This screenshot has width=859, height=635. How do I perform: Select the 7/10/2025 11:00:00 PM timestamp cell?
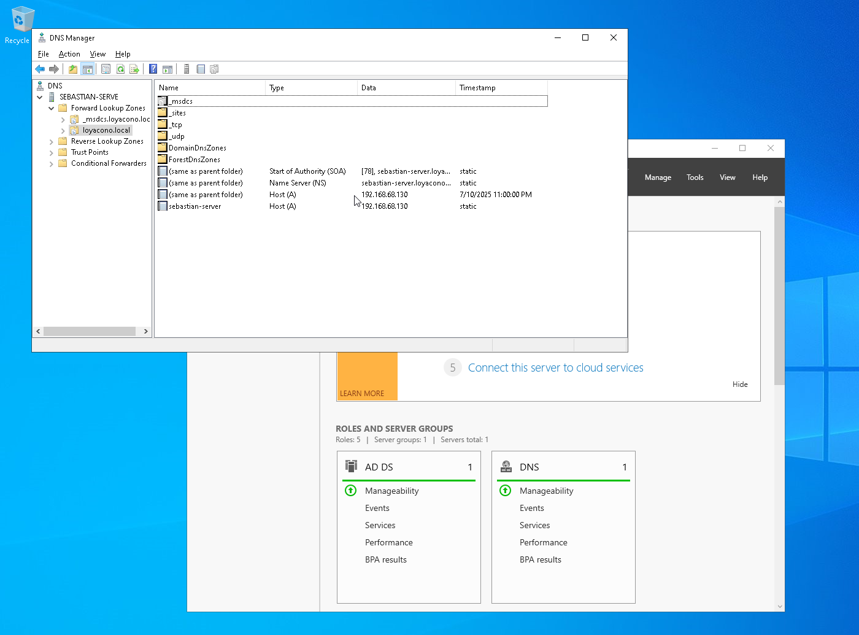(496, 195)
